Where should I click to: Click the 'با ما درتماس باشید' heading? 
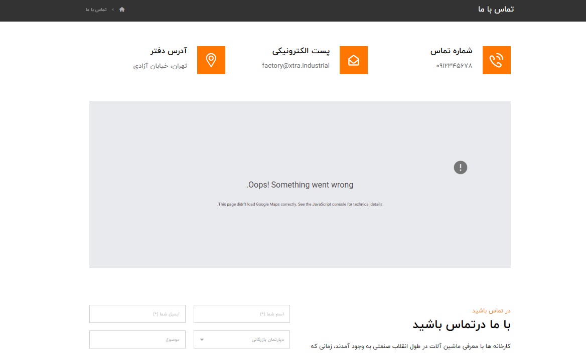click(x=462, y=324)
